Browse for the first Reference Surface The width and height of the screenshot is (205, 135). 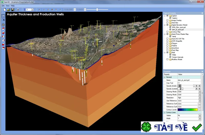200,104
